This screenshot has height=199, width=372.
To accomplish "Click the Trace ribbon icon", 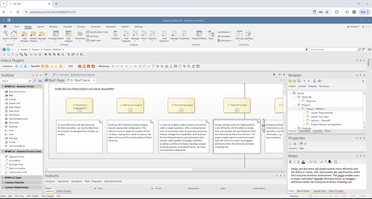I will (x=211, y=35).
